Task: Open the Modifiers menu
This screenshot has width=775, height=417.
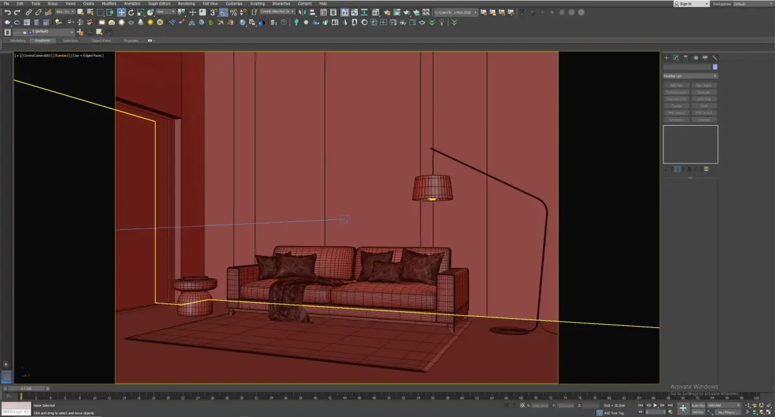Action: coord(109,3)
